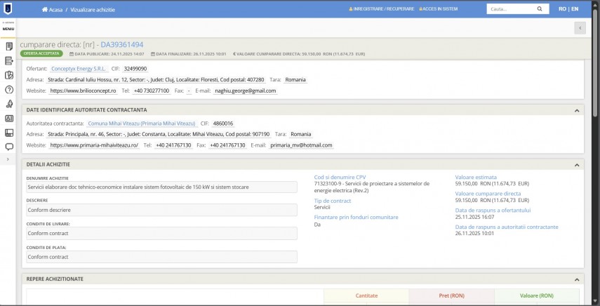Image resolution: width=600 pixels, height=306 pixels.
Task: Click the magnifier search icon
Action: click(x=540, y=9)
